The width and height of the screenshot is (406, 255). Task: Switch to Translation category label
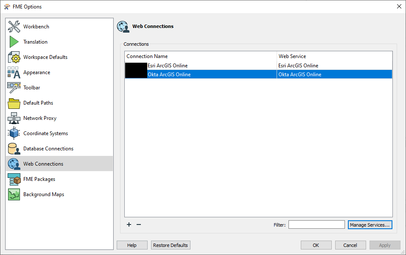point(36,42)
